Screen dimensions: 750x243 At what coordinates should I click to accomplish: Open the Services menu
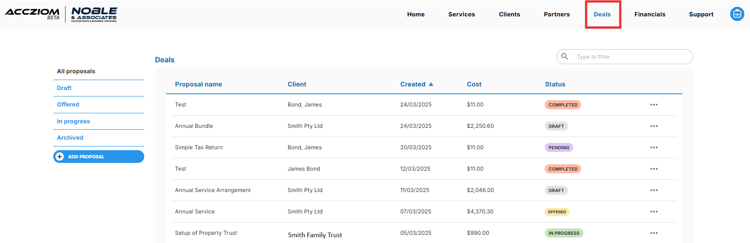(461, 15)
